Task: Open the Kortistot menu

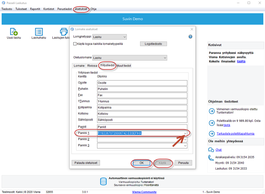Action: coord(49,9)
